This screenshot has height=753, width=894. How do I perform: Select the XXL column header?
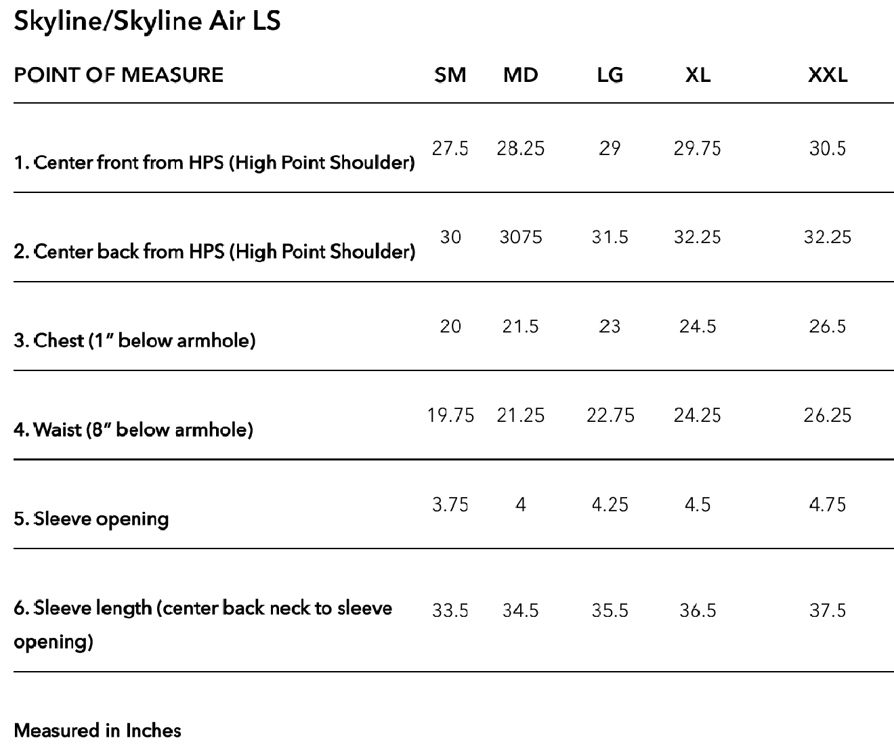[x=827, y=74]
